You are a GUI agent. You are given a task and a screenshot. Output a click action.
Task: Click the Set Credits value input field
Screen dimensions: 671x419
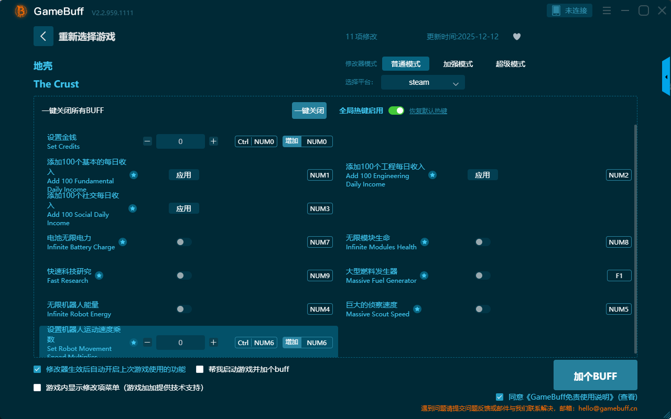point(180,141)
